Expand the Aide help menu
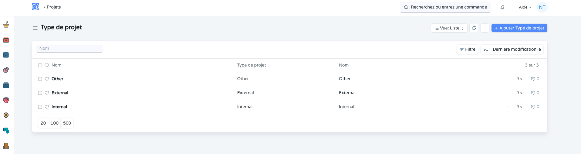 pyautogui.click(x=525, y=7)
